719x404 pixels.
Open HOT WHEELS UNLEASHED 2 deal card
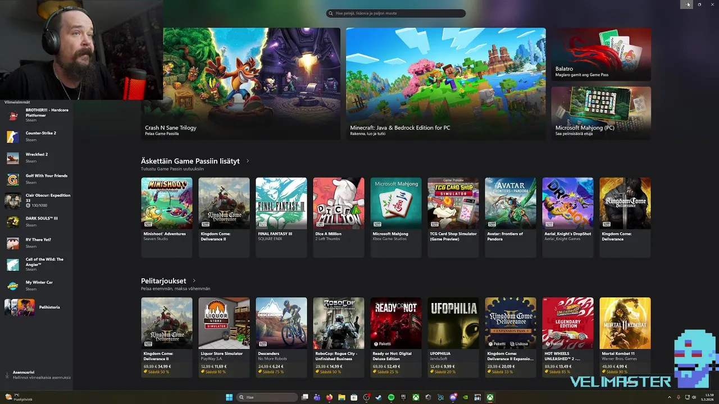tap(568, 337)
